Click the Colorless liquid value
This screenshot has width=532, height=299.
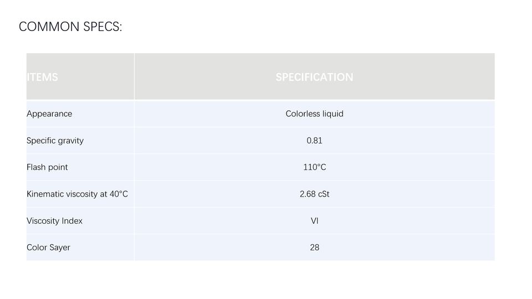[314, 114]
